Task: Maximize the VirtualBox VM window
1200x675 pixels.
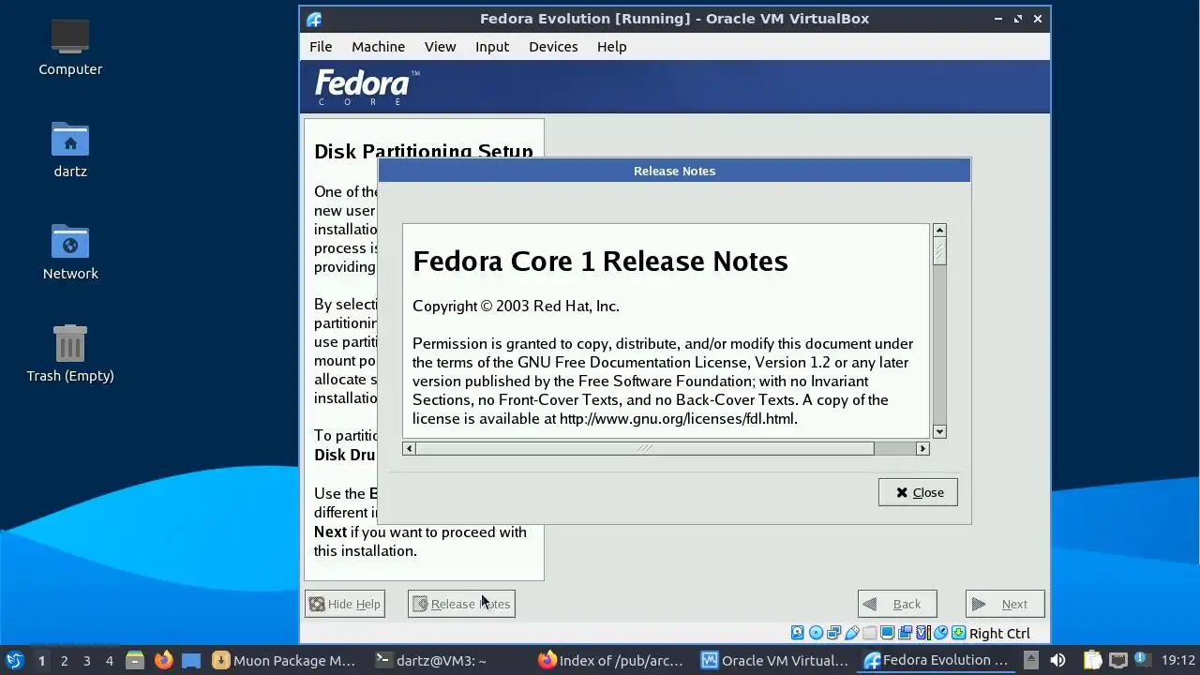Action: coord(1018,19)
